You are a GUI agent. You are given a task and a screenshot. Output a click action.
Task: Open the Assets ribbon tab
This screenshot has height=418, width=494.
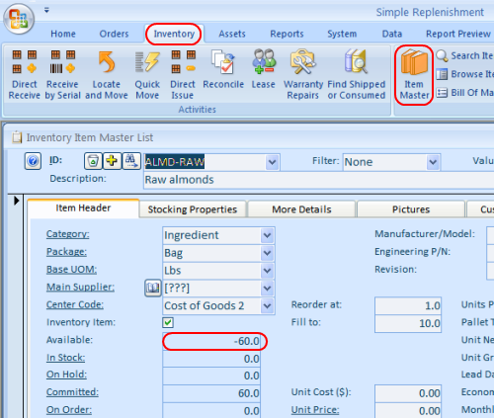pos(232,34)
